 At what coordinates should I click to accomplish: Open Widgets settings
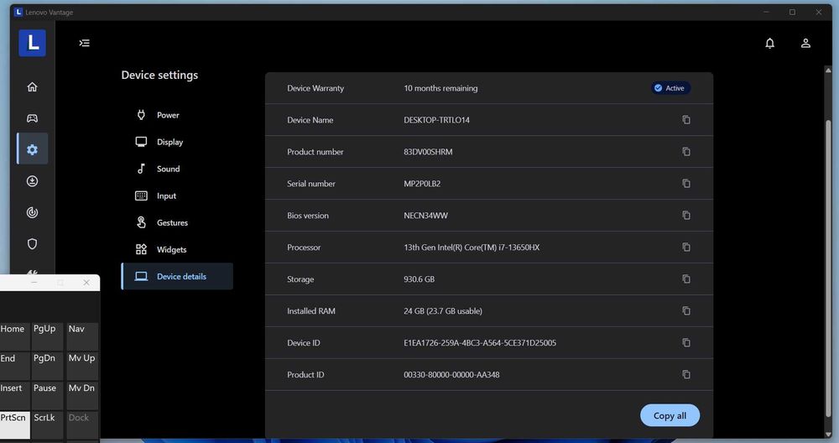[177, 249]
